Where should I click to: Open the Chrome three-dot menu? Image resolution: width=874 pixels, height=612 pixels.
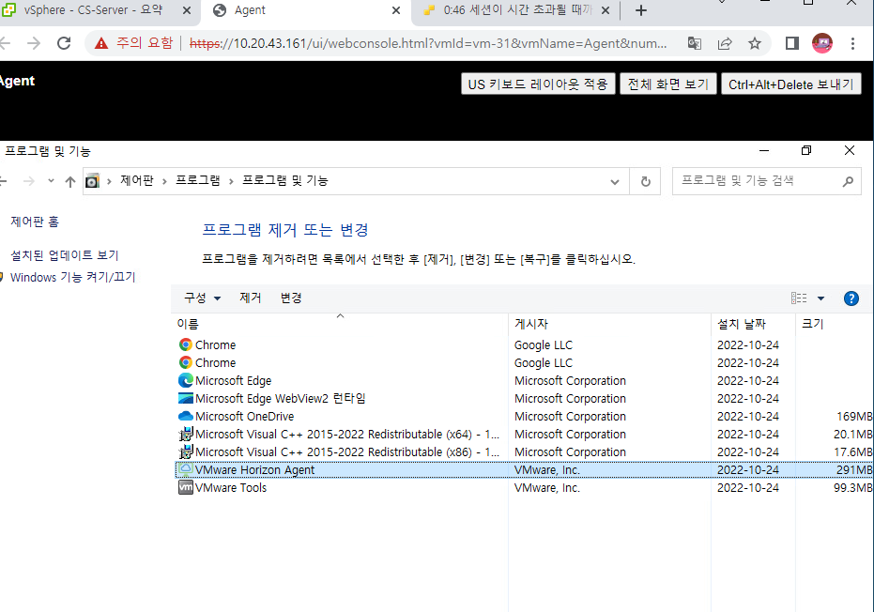tap(852, 43)
